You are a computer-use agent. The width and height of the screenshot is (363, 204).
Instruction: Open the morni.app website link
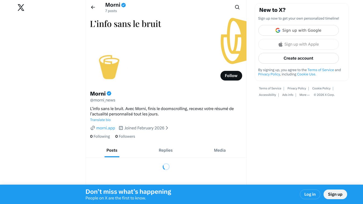pos(106,128)
